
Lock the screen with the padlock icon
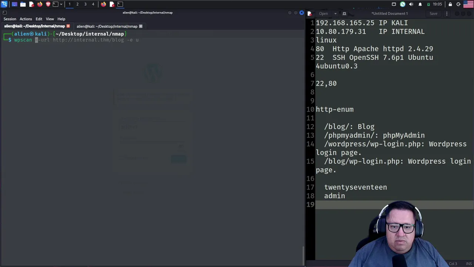450,4
